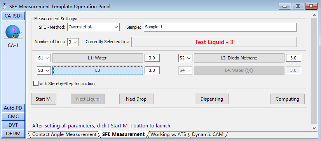Open the S2 syringe dropdown
321x141 pixels.
tap(185, 58)
